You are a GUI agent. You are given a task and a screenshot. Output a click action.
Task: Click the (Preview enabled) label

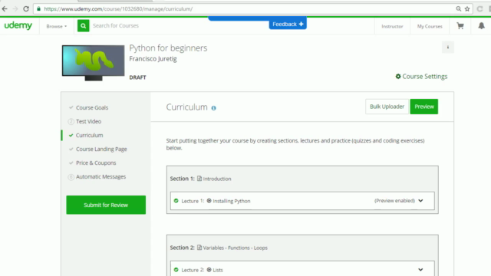394,201
